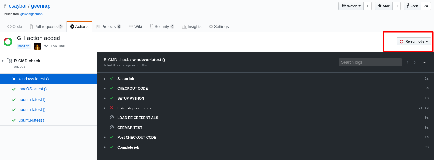Go to the Security tab
Screen dimensions: 434x160
click(162, 27)
